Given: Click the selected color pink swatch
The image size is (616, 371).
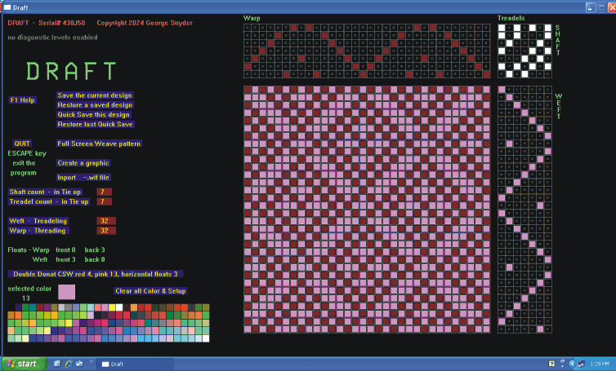Looking at the screenshot, I should click(66, 291).
